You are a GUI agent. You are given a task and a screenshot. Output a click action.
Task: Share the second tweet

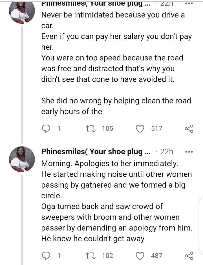pos(189,256)
